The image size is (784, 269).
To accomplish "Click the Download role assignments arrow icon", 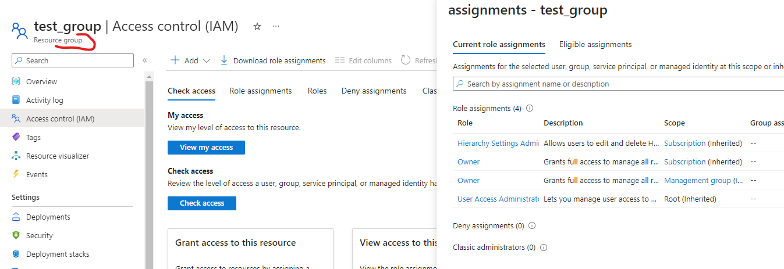I will click(224, 60).
